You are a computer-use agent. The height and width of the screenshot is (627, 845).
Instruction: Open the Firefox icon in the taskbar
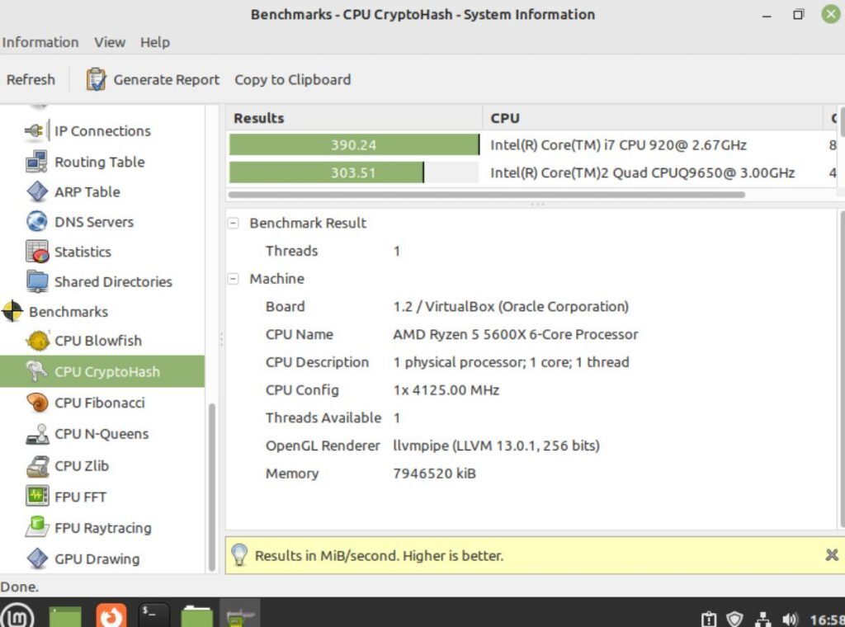(x=110, y=615)
